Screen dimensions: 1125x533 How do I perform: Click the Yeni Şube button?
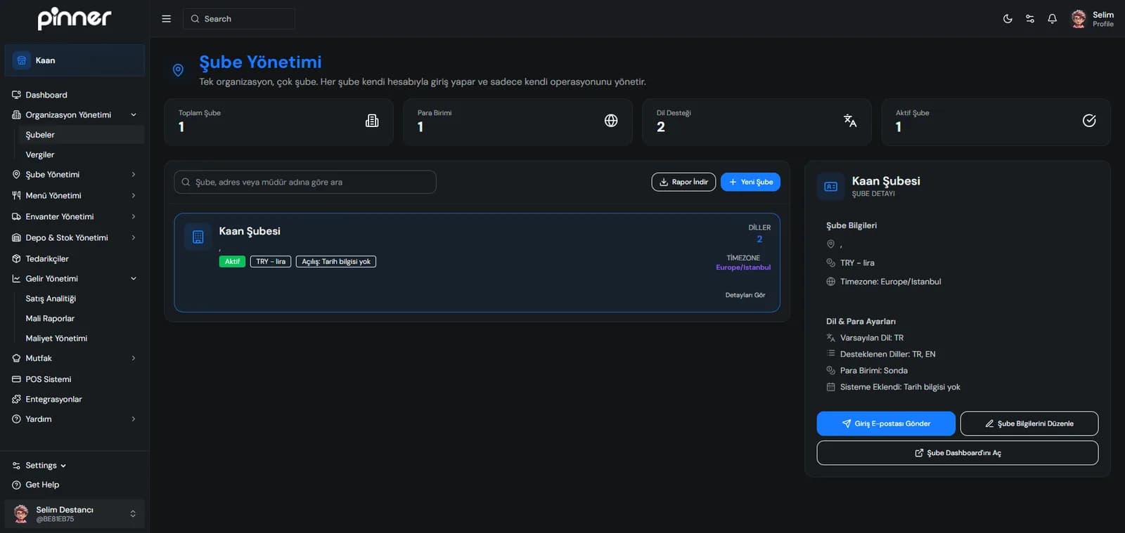click(x=750, y=182)
